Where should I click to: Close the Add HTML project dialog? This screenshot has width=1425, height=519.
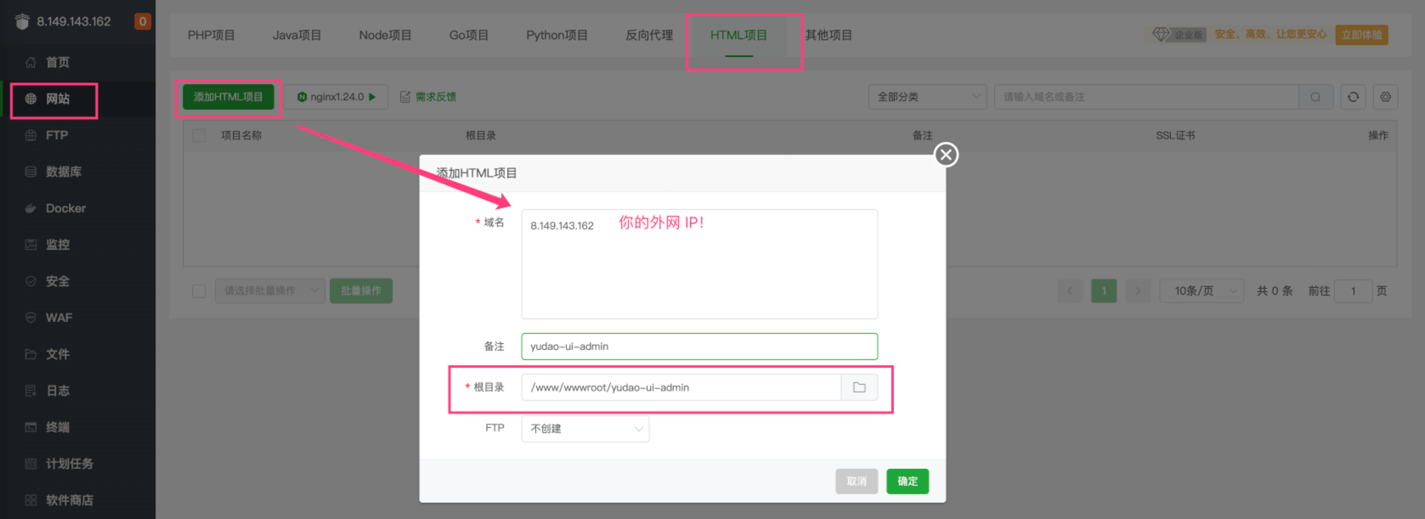pyautogui.click(x=946, y=155)
